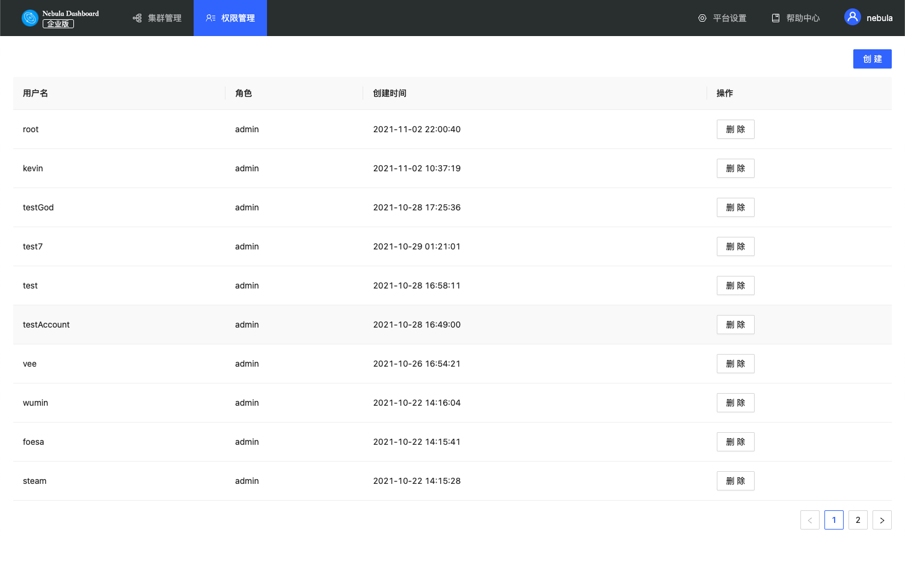
Task: Jump to page 2 of users
Action: (857, 520)
